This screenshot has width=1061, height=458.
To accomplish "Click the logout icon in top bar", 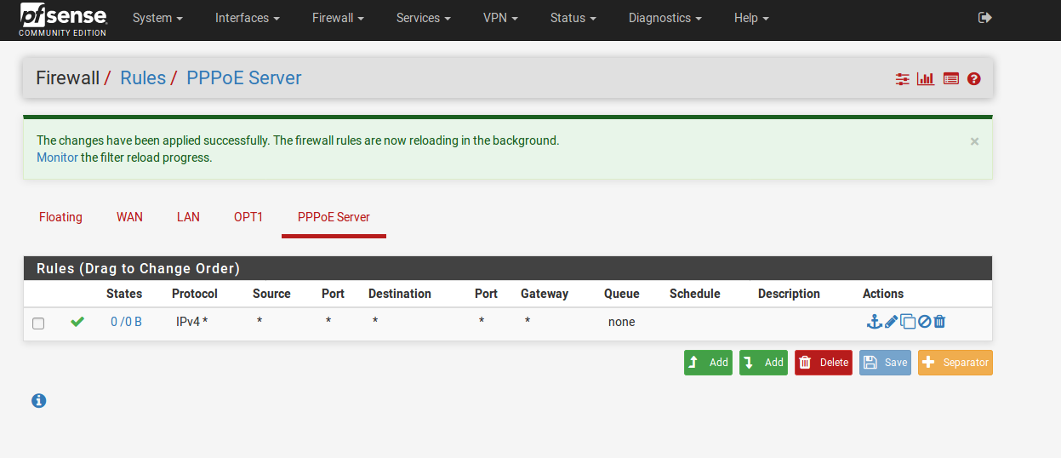I will [985, 18].
